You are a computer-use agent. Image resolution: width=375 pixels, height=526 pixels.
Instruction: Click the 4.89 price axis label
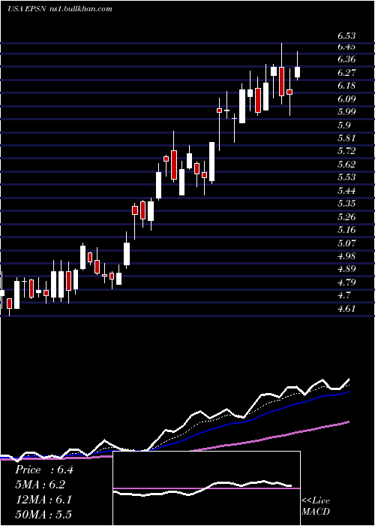coord(346,269)
